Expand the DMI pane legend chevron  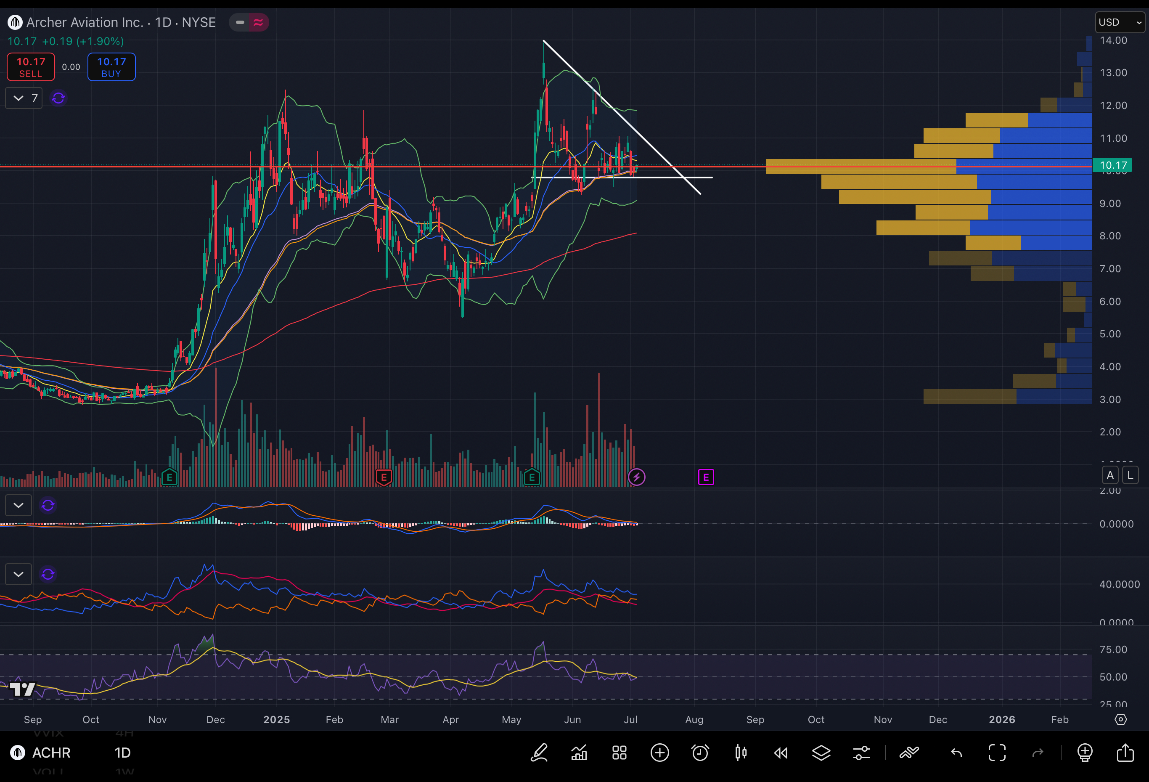point(18,574)
